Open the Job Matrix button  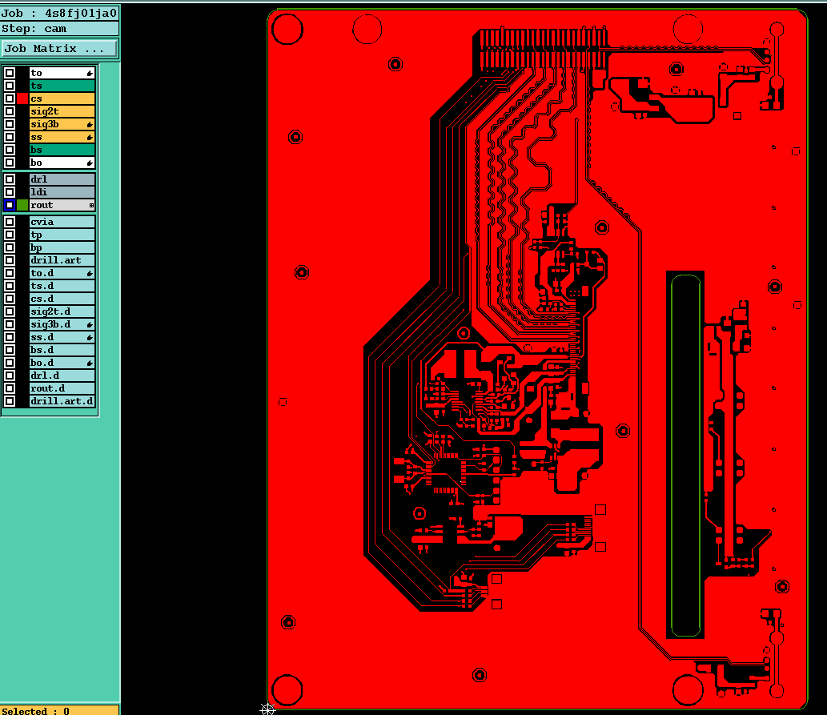[59, 49]
